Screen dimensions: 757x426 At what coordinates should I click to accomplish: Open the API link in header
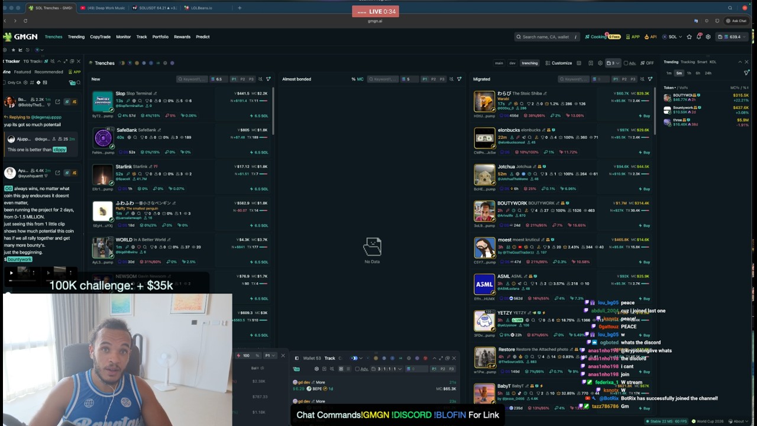tap(651, 37)
